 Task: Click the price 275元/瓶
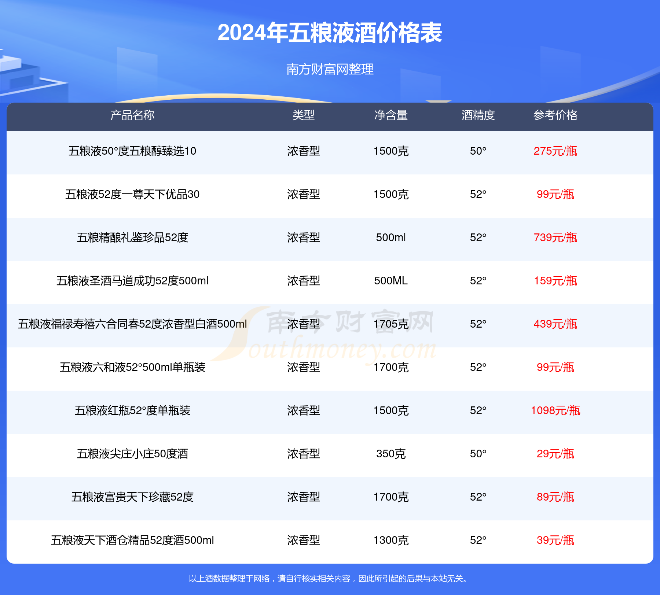(x=555, y=151)
